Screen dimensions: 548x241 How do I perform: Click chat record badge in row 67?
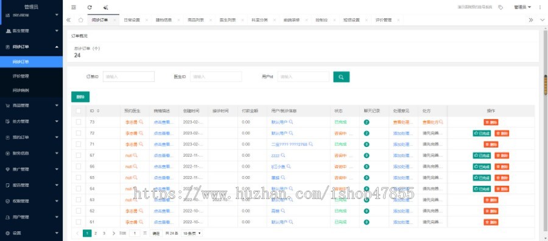tap(367, 155)
